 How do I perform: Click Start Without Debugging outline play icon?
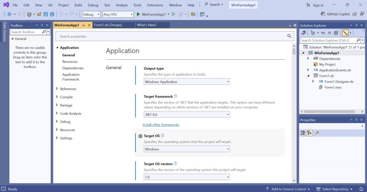click(x=173, y=14)
